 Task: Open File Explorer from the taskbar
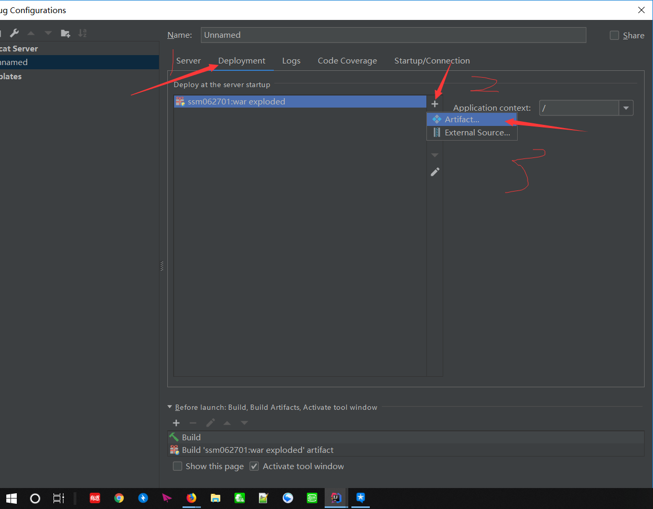pyautogui.click(x=216, y=499)
